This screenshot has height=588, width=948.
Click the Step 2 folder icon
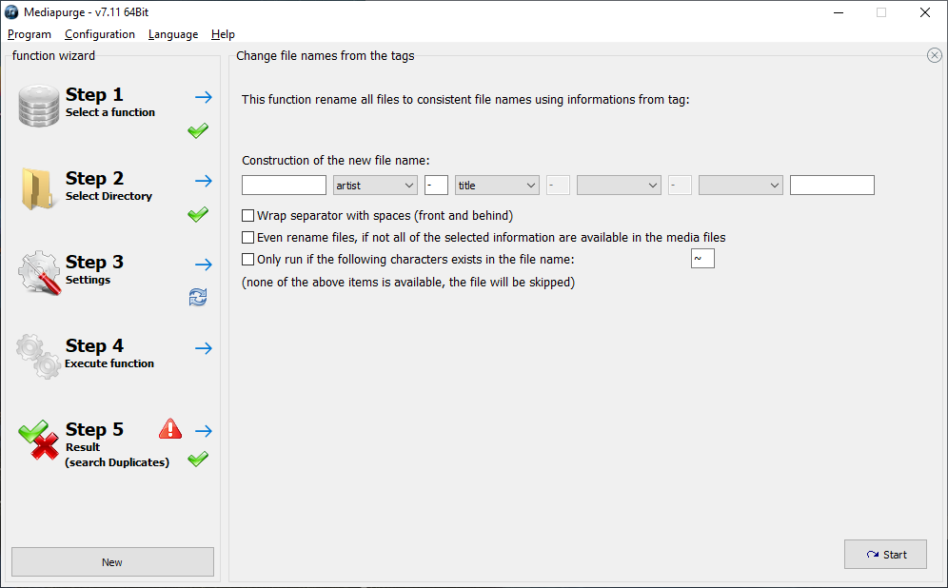click(37, 188)
